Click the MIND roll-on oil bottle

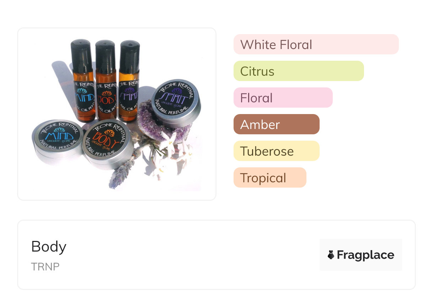click(x=82, y=81)
